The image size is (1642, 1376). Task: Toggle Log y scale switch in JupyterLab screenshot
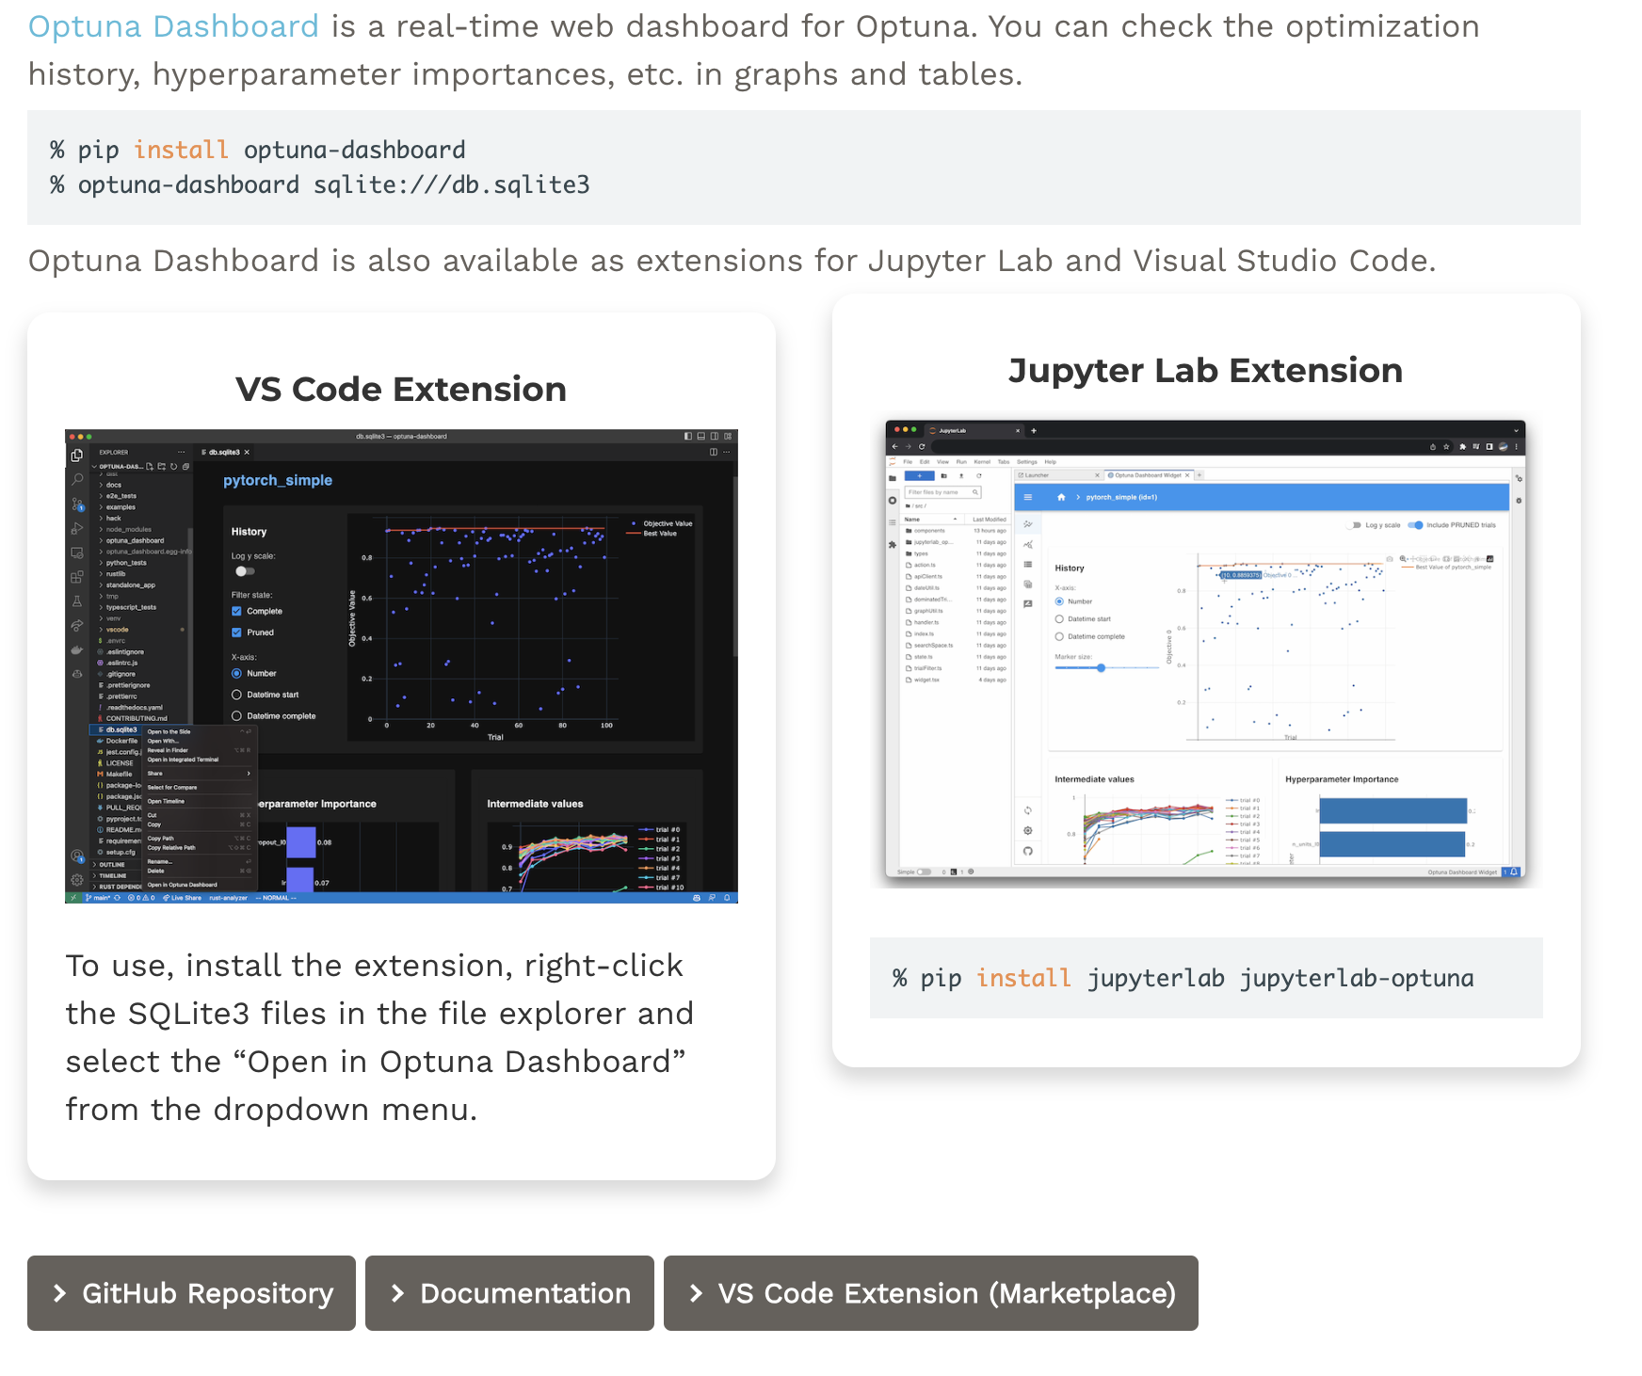(1354, 525)
